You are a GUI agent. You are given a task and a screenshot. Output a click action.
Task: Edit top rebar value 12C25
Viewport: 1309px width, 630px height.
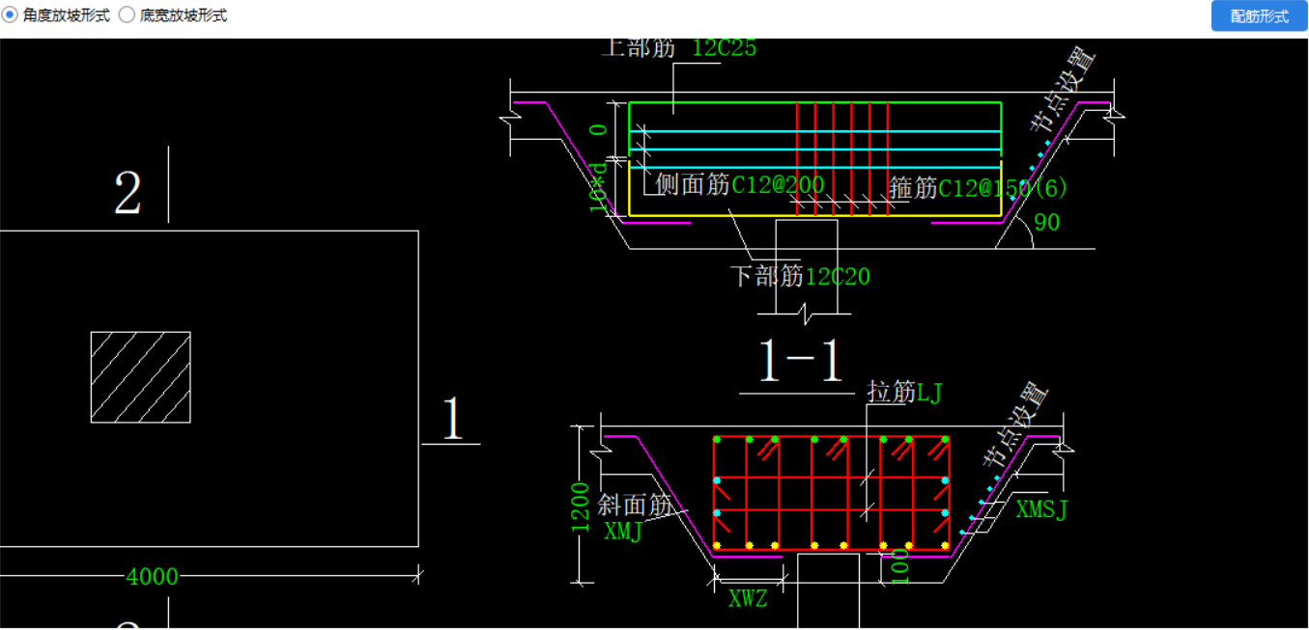[x=724, y=47]
